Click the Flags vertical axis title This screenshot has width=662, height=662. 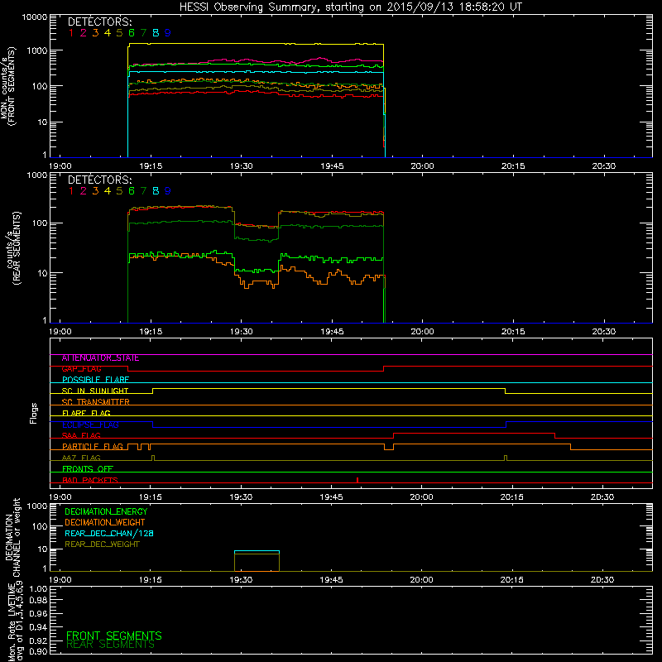[x=34, y=413]
